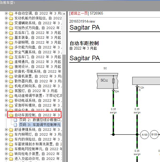160x162 pixels.
Task: Click the folder icon for 氛围灯
Action: click(11, 91)
